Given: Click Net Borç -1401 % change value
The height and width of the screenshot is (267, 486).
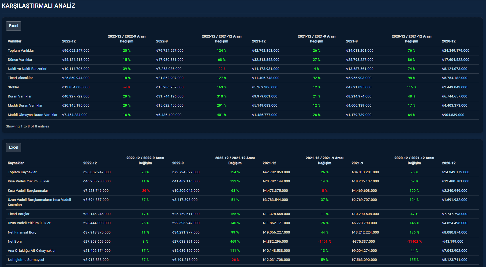Looking at the screenshot, I should coord(324,242).
